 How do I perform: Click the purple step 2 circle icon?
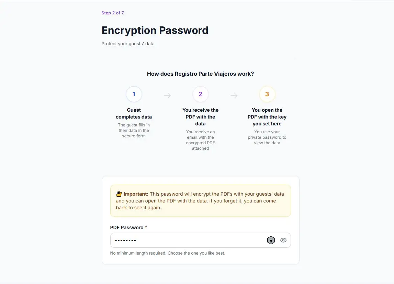201,94
